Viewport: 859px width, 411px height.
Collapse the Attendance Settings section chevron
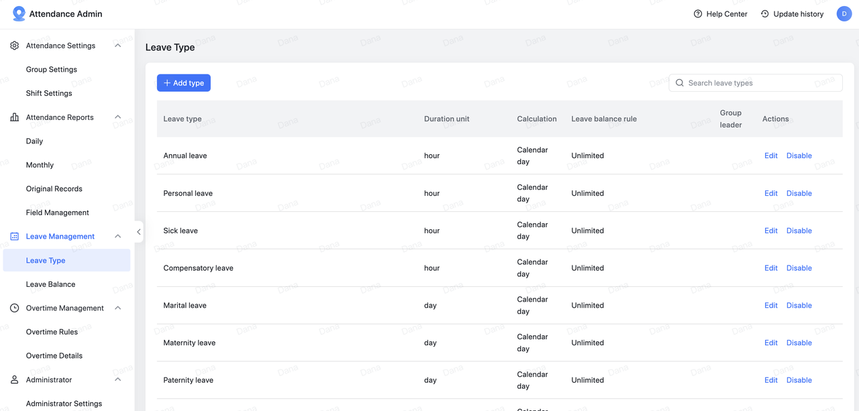click(x=118, y=46)
